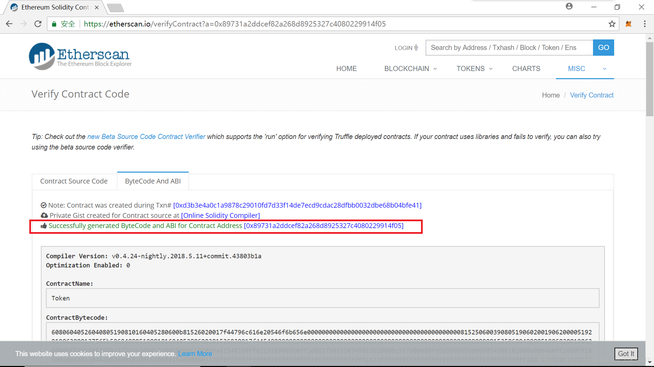Click the Compiler Version v0.4.24-nightly text
The width and height of the screenshot is (654, 367).
[x=154, y=256]
